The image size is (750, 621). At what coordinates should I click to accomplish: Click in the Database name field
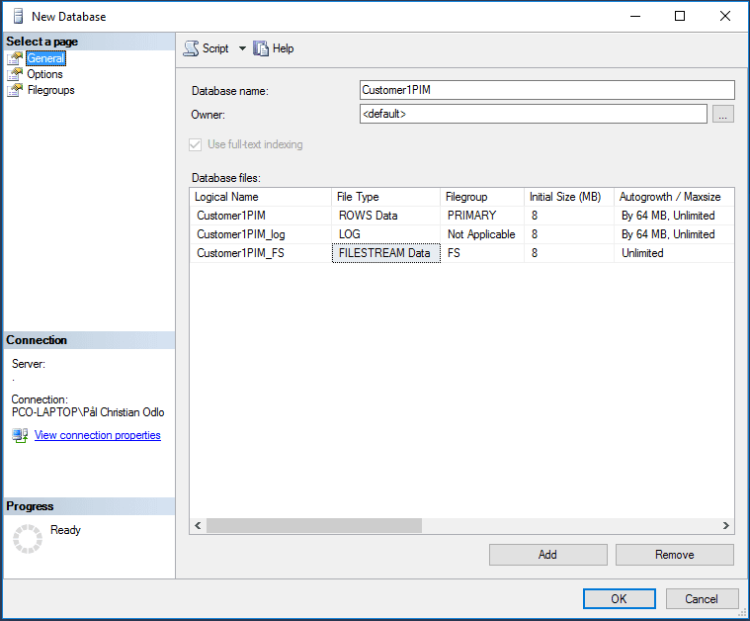click(x=547, y=90)
